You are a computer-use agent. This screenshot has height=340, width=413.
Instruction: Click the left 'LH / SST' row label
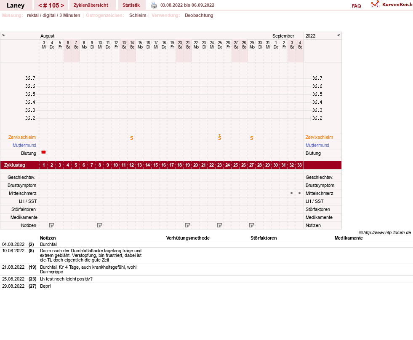tap(28, 201)
